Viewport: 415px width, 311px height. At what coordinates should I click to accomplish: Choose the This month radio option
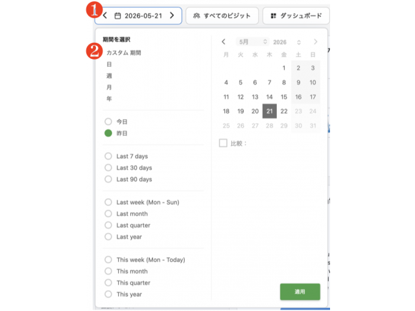[108, 271]
